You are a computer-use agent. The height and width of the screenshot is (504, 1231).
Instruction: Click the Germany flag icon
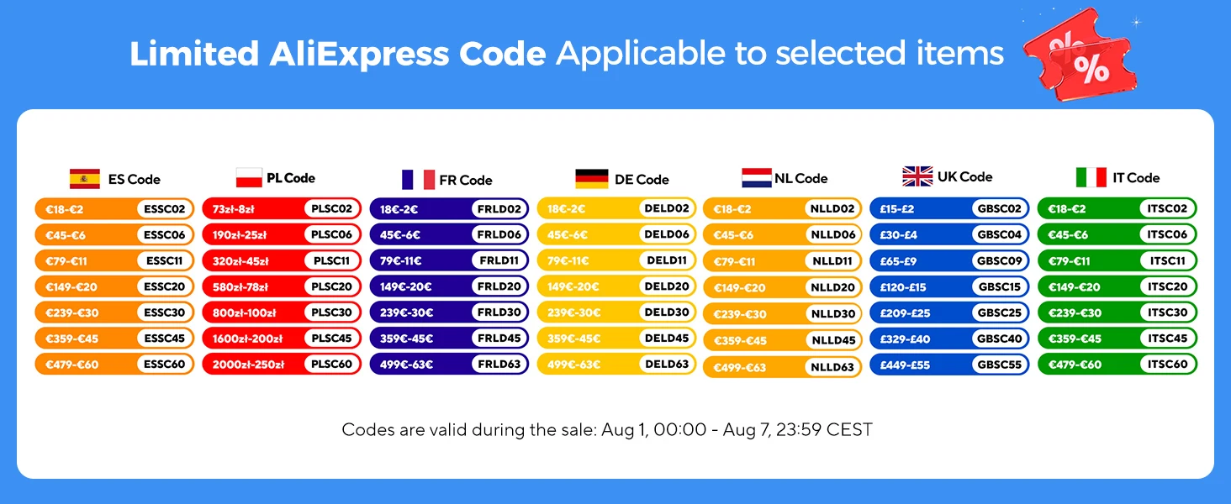(x=592, y=179)
